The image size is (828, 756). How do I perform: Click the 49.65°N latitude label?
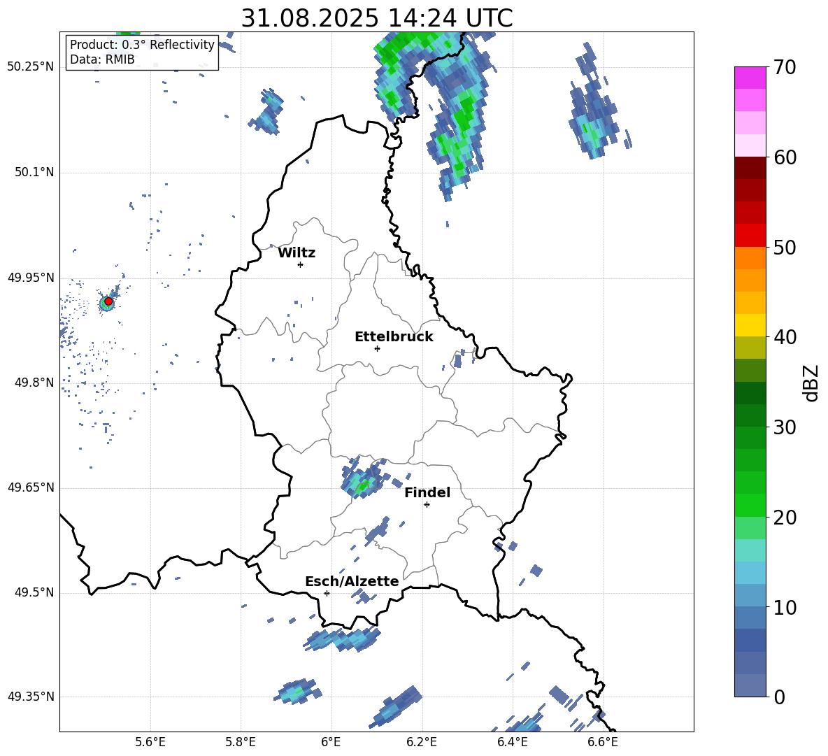tap(31, 487)
